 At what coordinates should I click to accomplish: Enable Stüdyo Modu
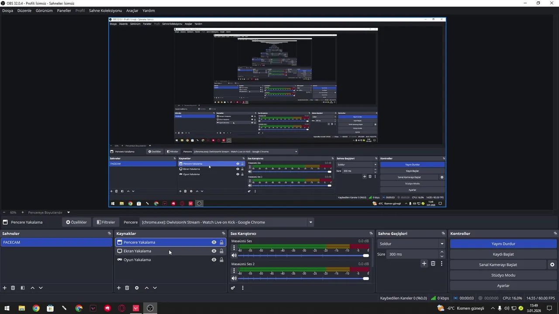coord(504,275)
